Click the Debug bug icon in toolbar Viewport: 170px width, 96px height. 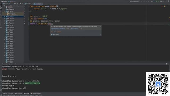[x=144, y=1]
